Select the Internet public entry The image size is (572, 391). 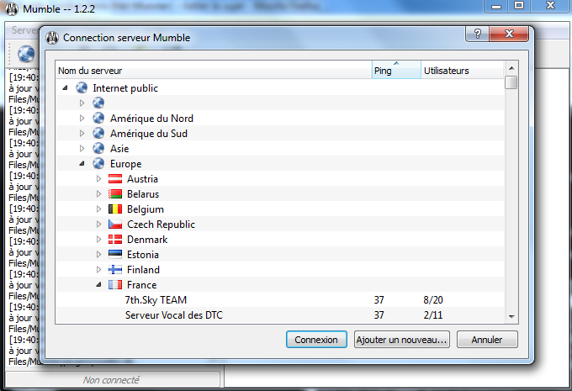(280, 87)
